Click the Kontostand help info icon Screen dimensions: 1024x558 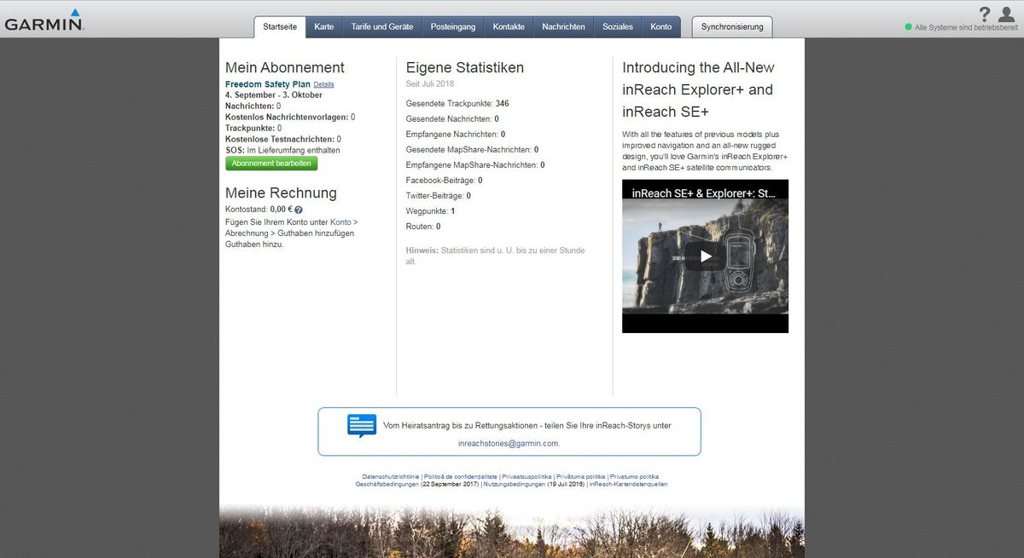(x=299, y=209)
